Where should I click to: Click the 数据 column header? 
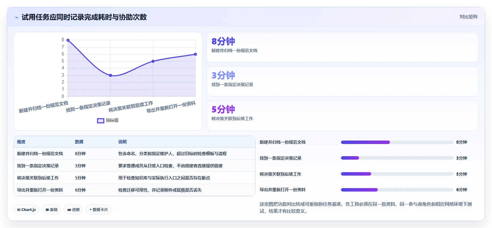tap(79, 142)
